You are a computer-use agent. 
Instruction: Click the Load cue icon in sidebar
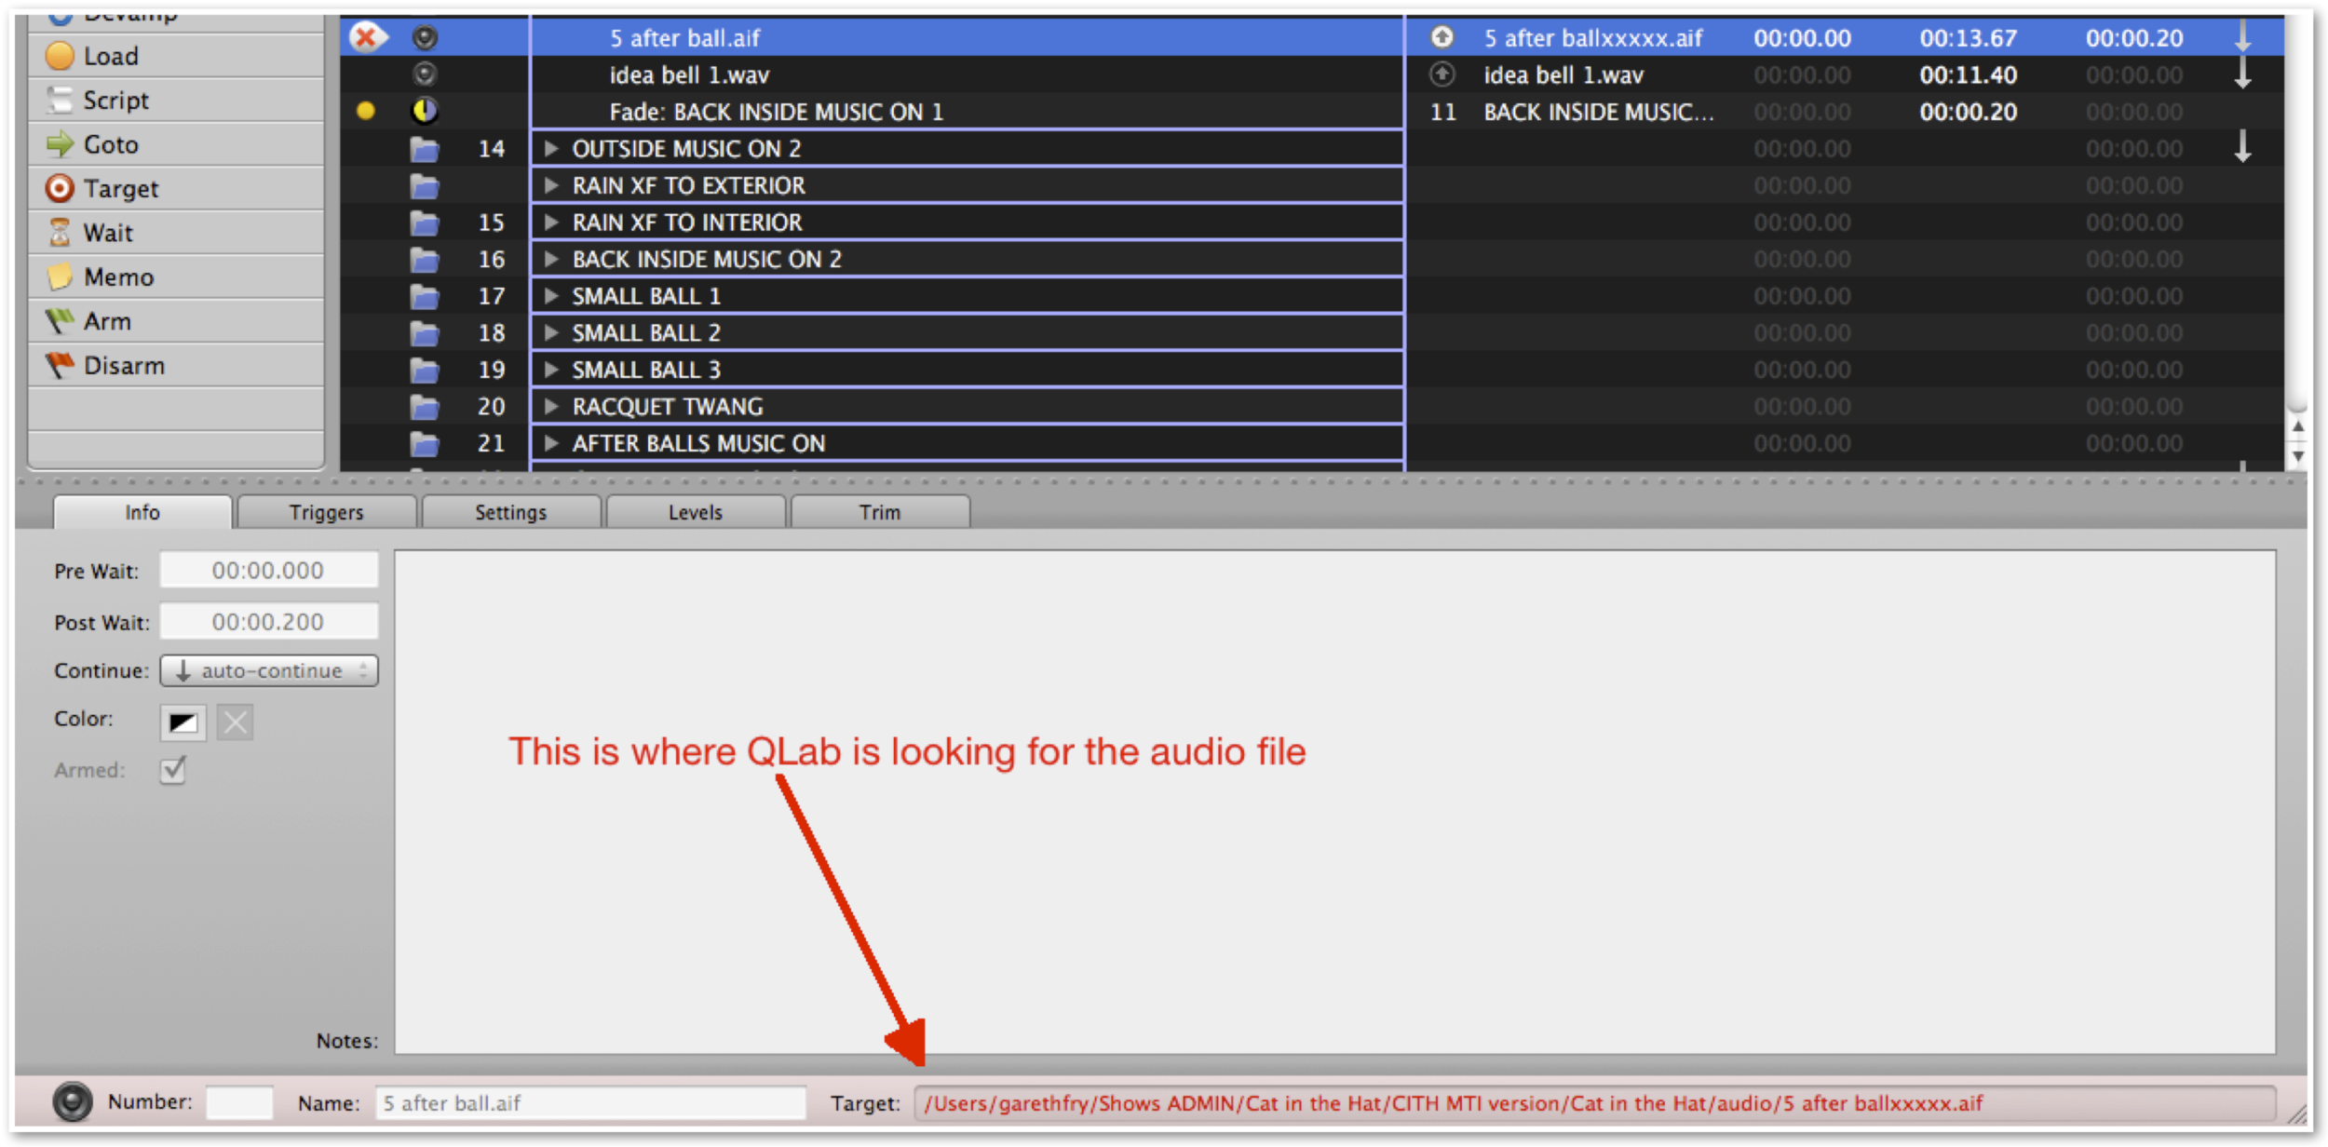(60, 56)
